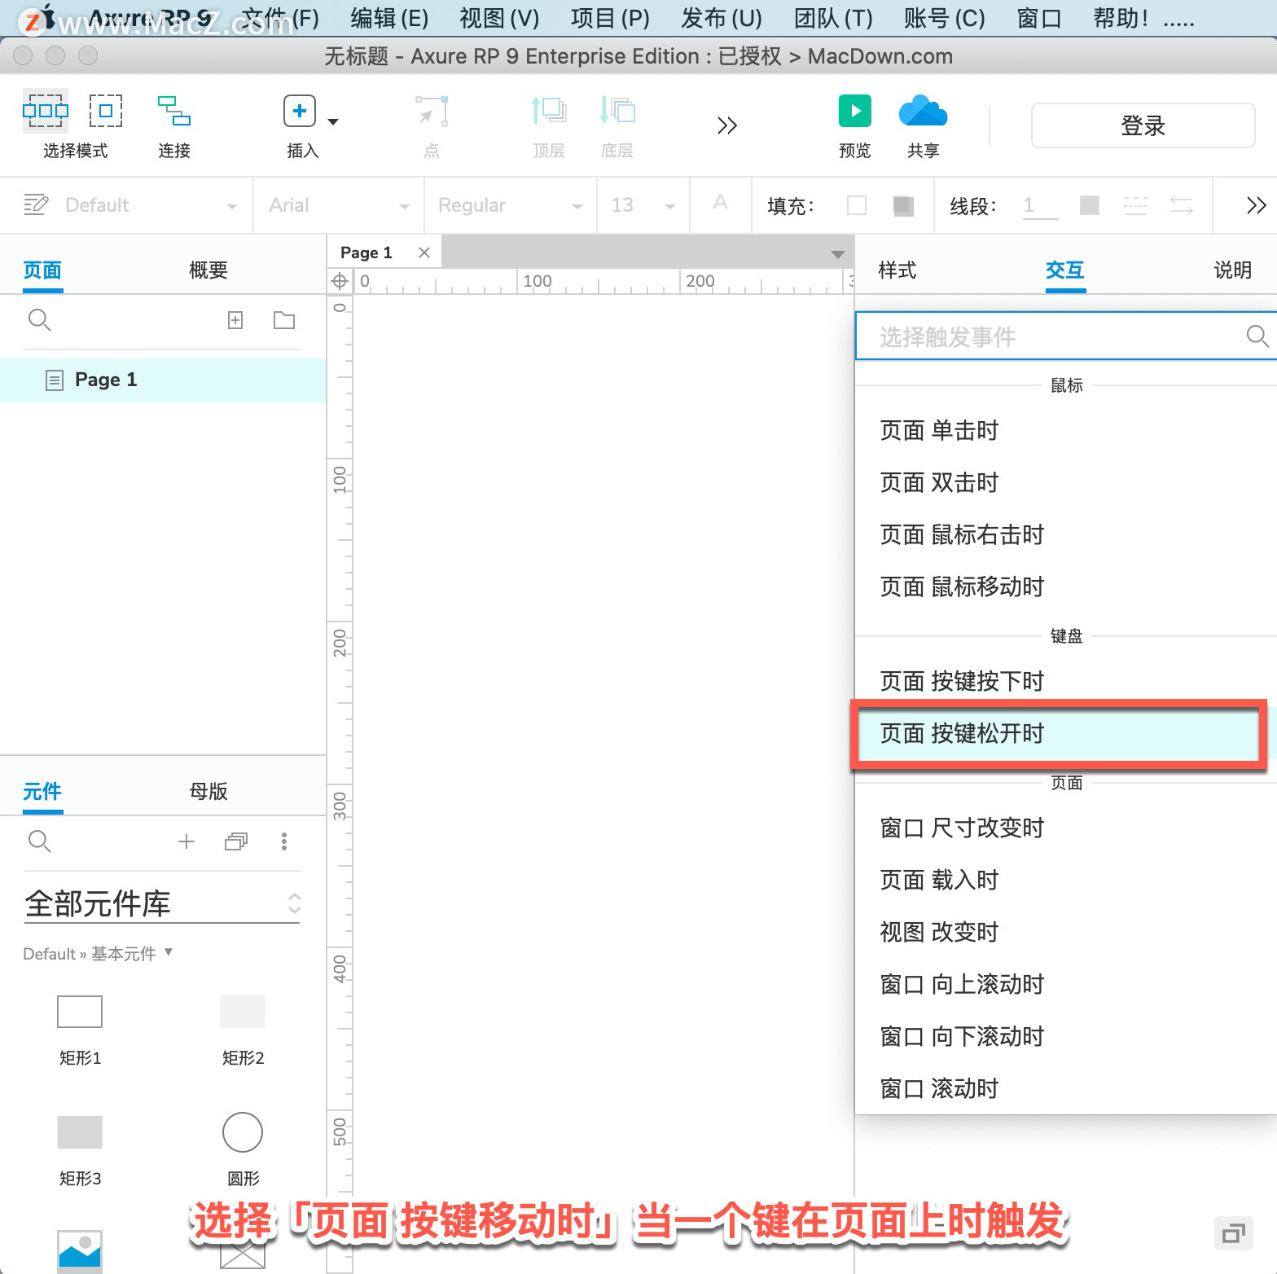Click the text color A icon
Image resolution: width=1277 pixels, height=1274 pixels.
720,204
